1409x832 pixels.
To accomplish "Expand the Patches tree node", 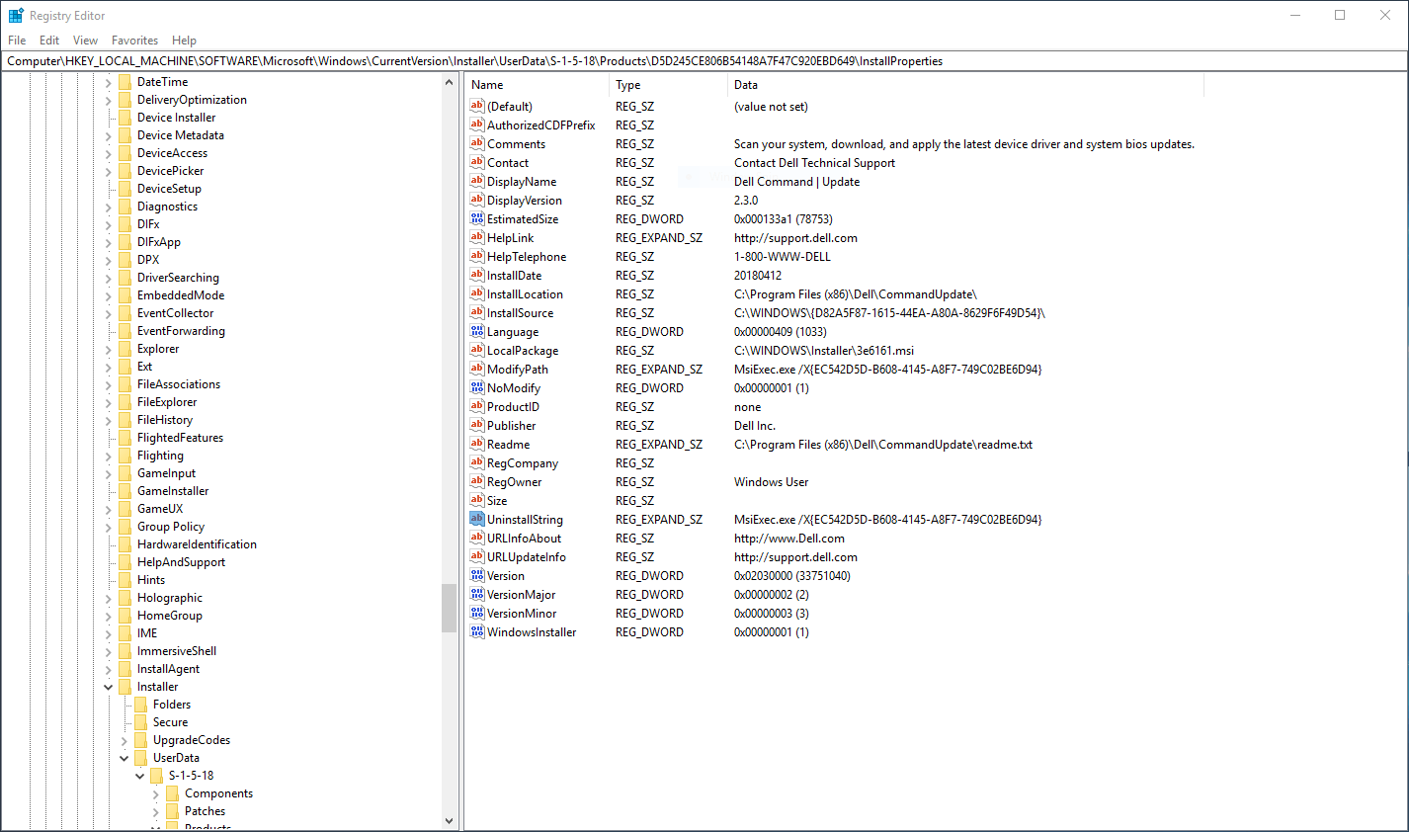I will [x=156, y=811].
